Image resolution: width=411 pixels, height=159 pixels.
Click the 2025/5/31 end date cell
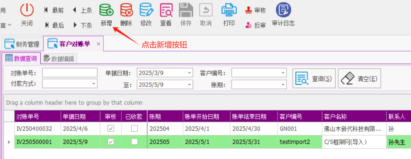click(254, 142)
